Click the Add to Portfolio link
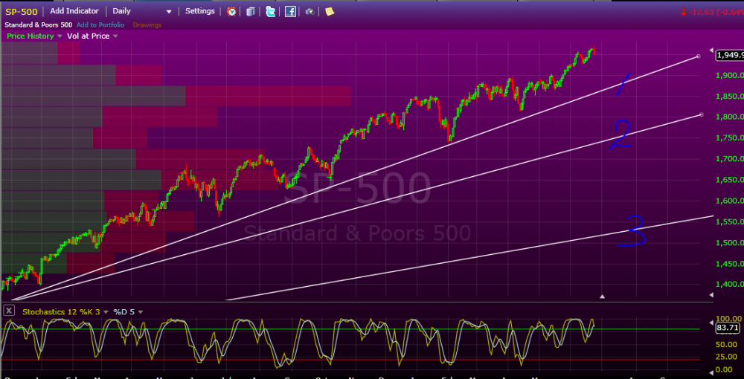Screen dimensions: 744x379 pos(100,25)
